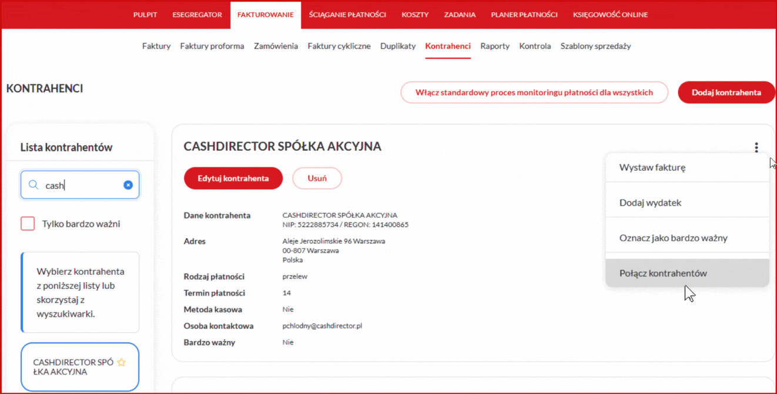
Task: Select the FAKTUROWANIE tab
Action: click(266, 15)
